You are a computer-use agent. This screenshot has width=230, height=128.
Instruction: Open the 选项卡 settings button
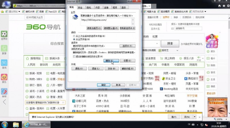pyautogui.click(x=127, y=46)
